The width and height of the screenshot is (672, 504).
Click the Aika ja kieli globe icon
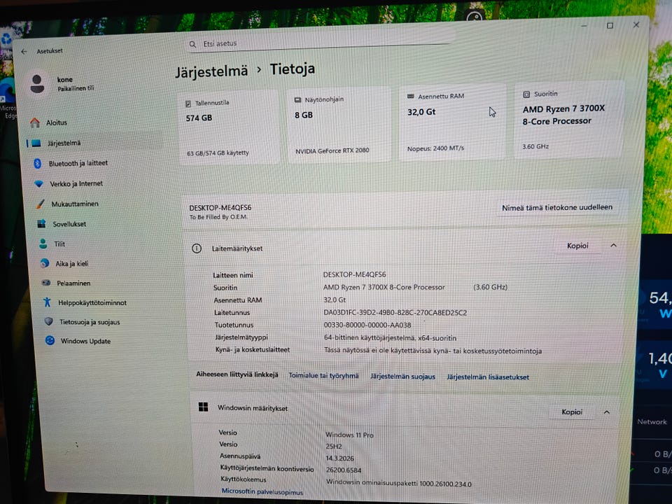point(44,264)
